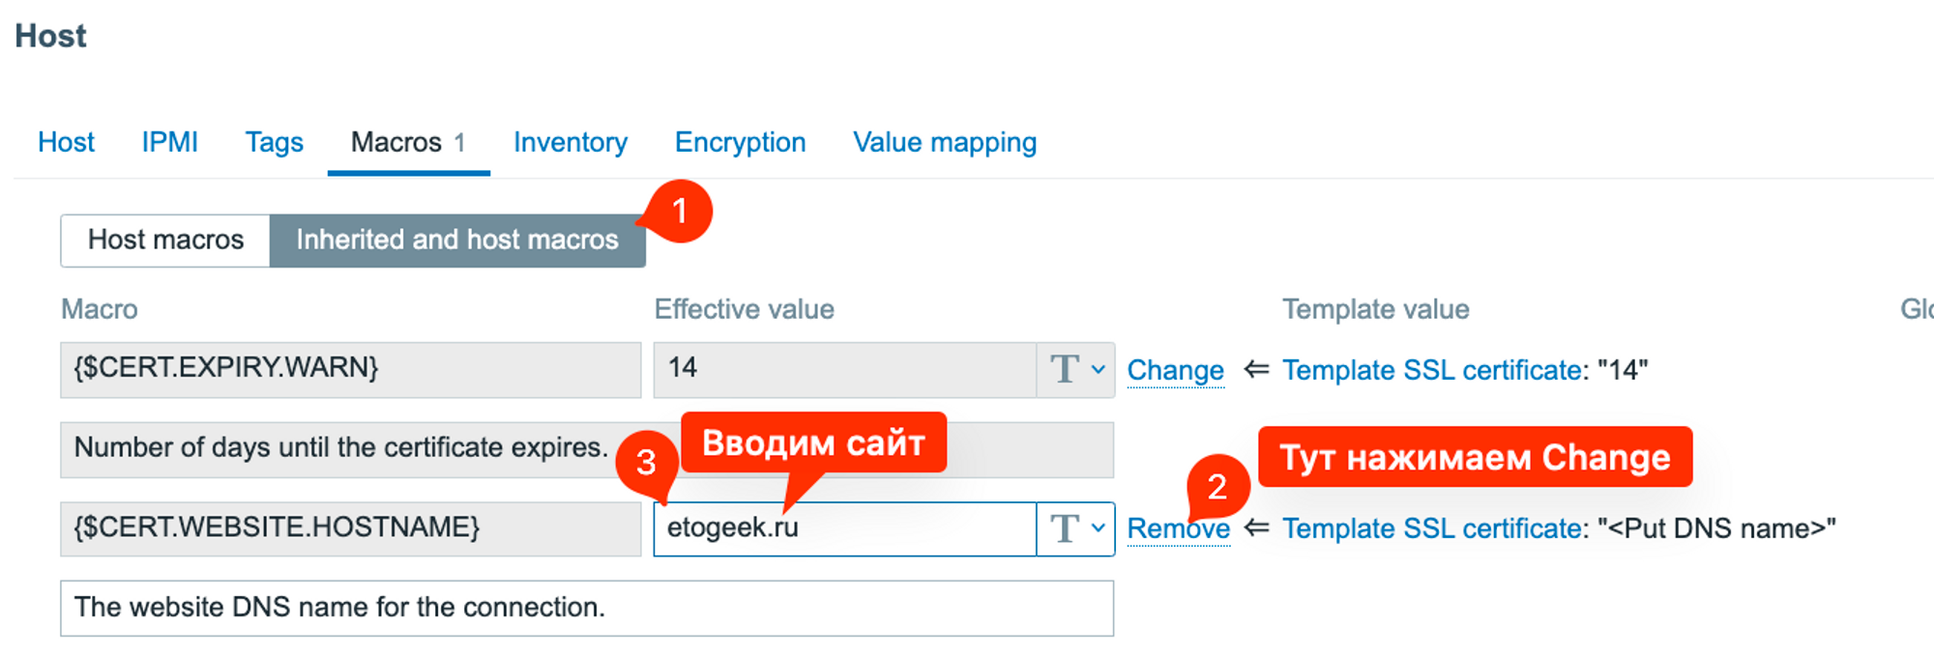Viewport: 1934px width, 654px height.
Task: Select Inherited and host macros option
Action: point(456,240)
